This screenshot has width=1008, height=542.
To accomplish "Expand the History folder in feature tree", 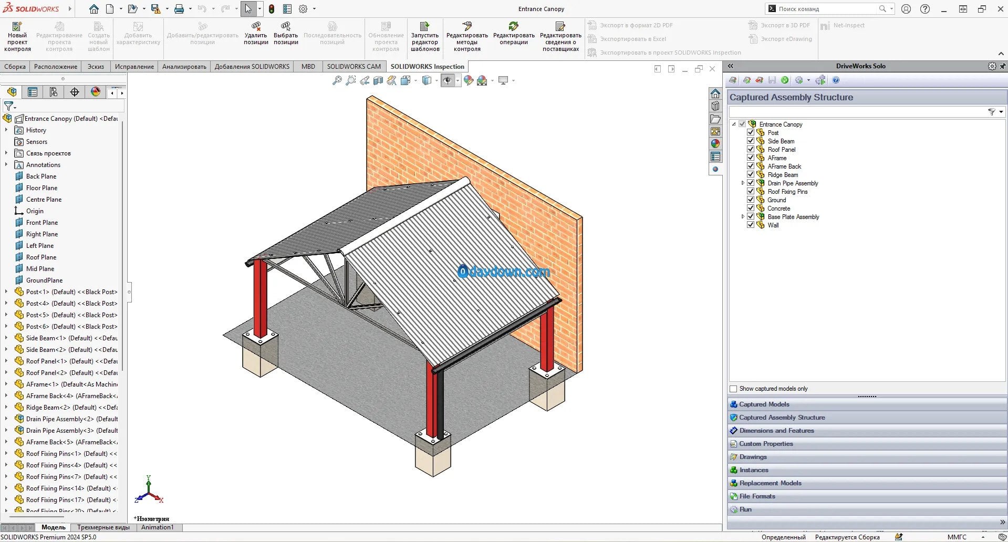I will click(6, 130).
